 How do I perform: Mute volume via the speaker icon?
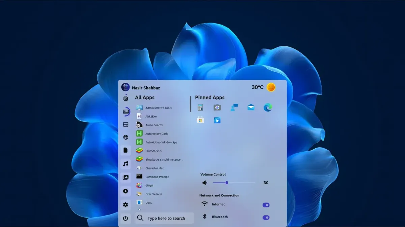[205, 183]
